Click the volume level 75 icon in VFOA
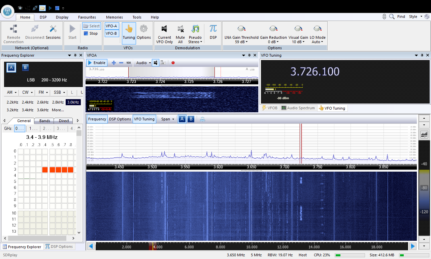Screen dimensions: 431x259 point(163,63)
